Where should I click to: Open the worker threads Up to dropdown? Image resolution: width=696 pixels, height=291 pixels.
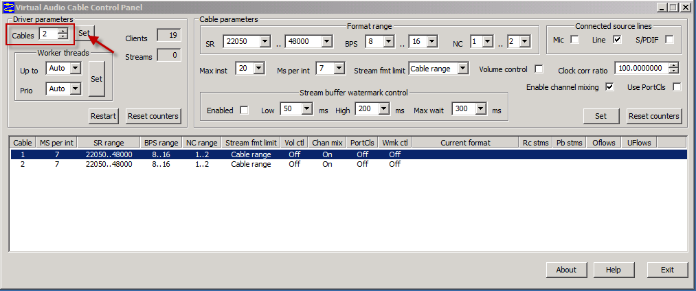(x=76, y=69)
